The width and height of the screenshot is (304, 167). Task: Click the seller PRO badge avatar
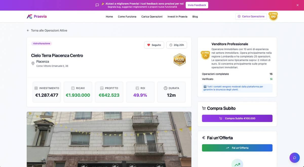205,55
